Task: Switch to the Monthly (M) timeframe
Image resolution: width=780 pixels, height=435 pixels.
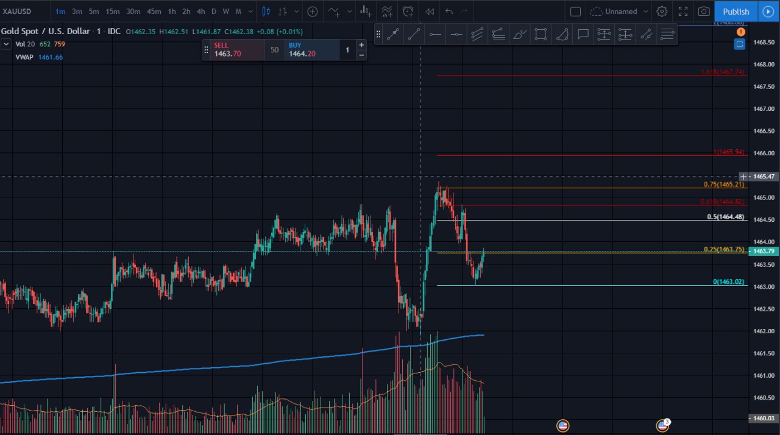Action: 238,12
